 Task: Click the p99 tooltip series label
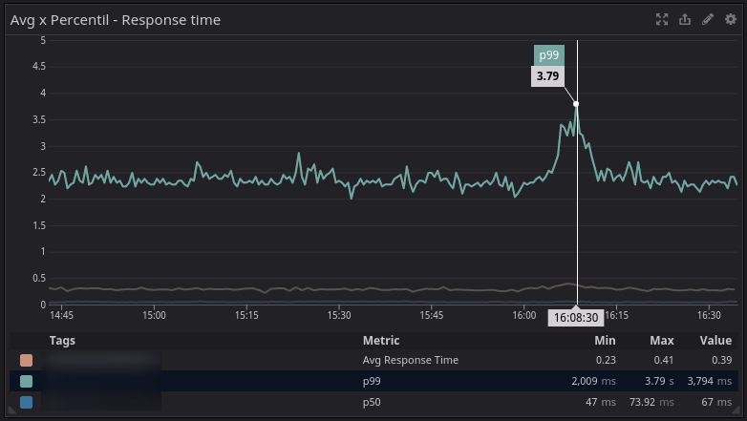point(548,55)
